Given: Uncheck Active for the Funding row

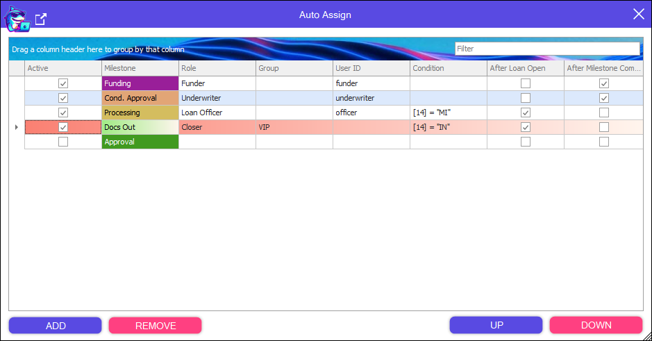Looking at the screenshot, I should (63, 83).
